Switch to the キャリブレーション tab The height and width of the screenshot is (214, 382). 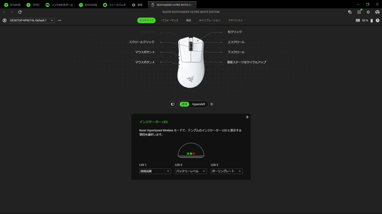(210, 20)
